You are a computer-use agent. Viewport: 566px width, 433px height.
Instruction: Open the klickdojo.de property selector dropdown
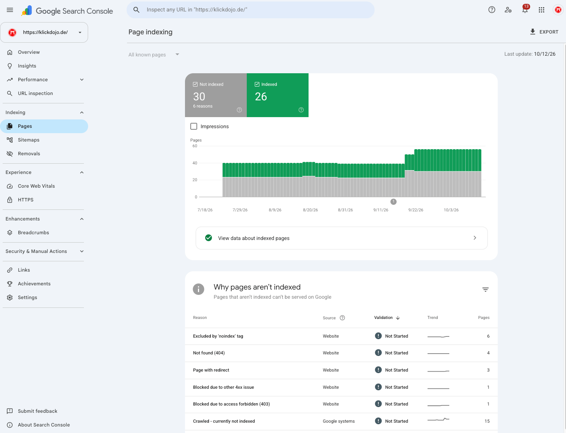coord(44,32)
